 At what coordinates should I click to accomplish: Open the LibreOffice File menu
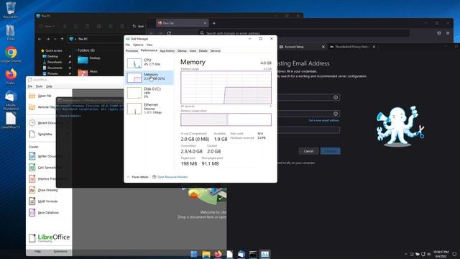[30, 86]
